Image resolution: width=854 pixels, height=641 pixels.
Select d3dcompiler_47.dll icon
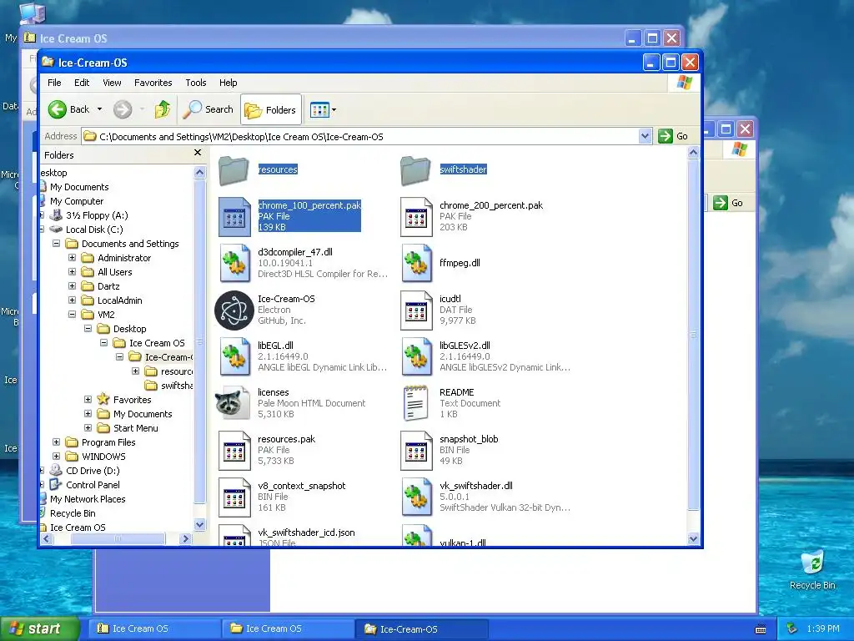pos(234,263)
